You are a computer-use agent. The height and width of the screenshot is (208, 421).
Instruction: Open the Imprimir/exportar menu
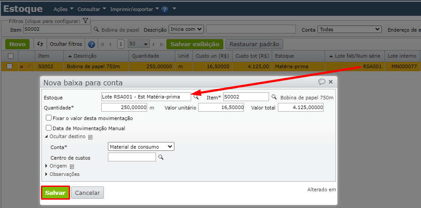(x=135, y=9)
